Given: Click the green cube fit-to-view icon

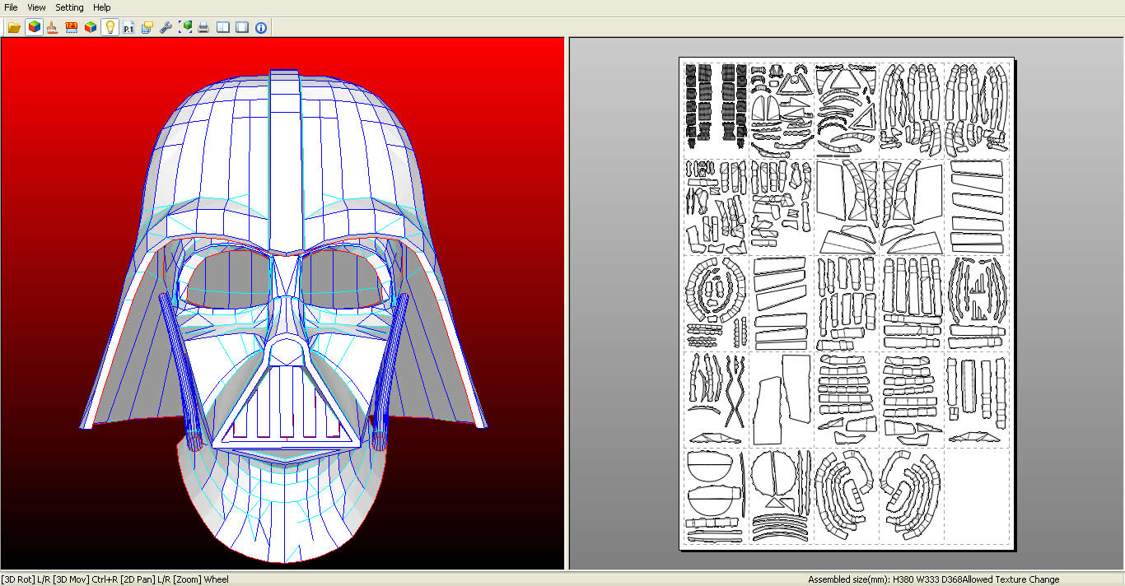Looking at the screenshot, I should click(185, 27).
